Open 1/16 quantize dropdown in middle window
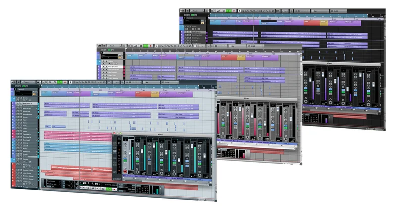 tap(255, 46)
